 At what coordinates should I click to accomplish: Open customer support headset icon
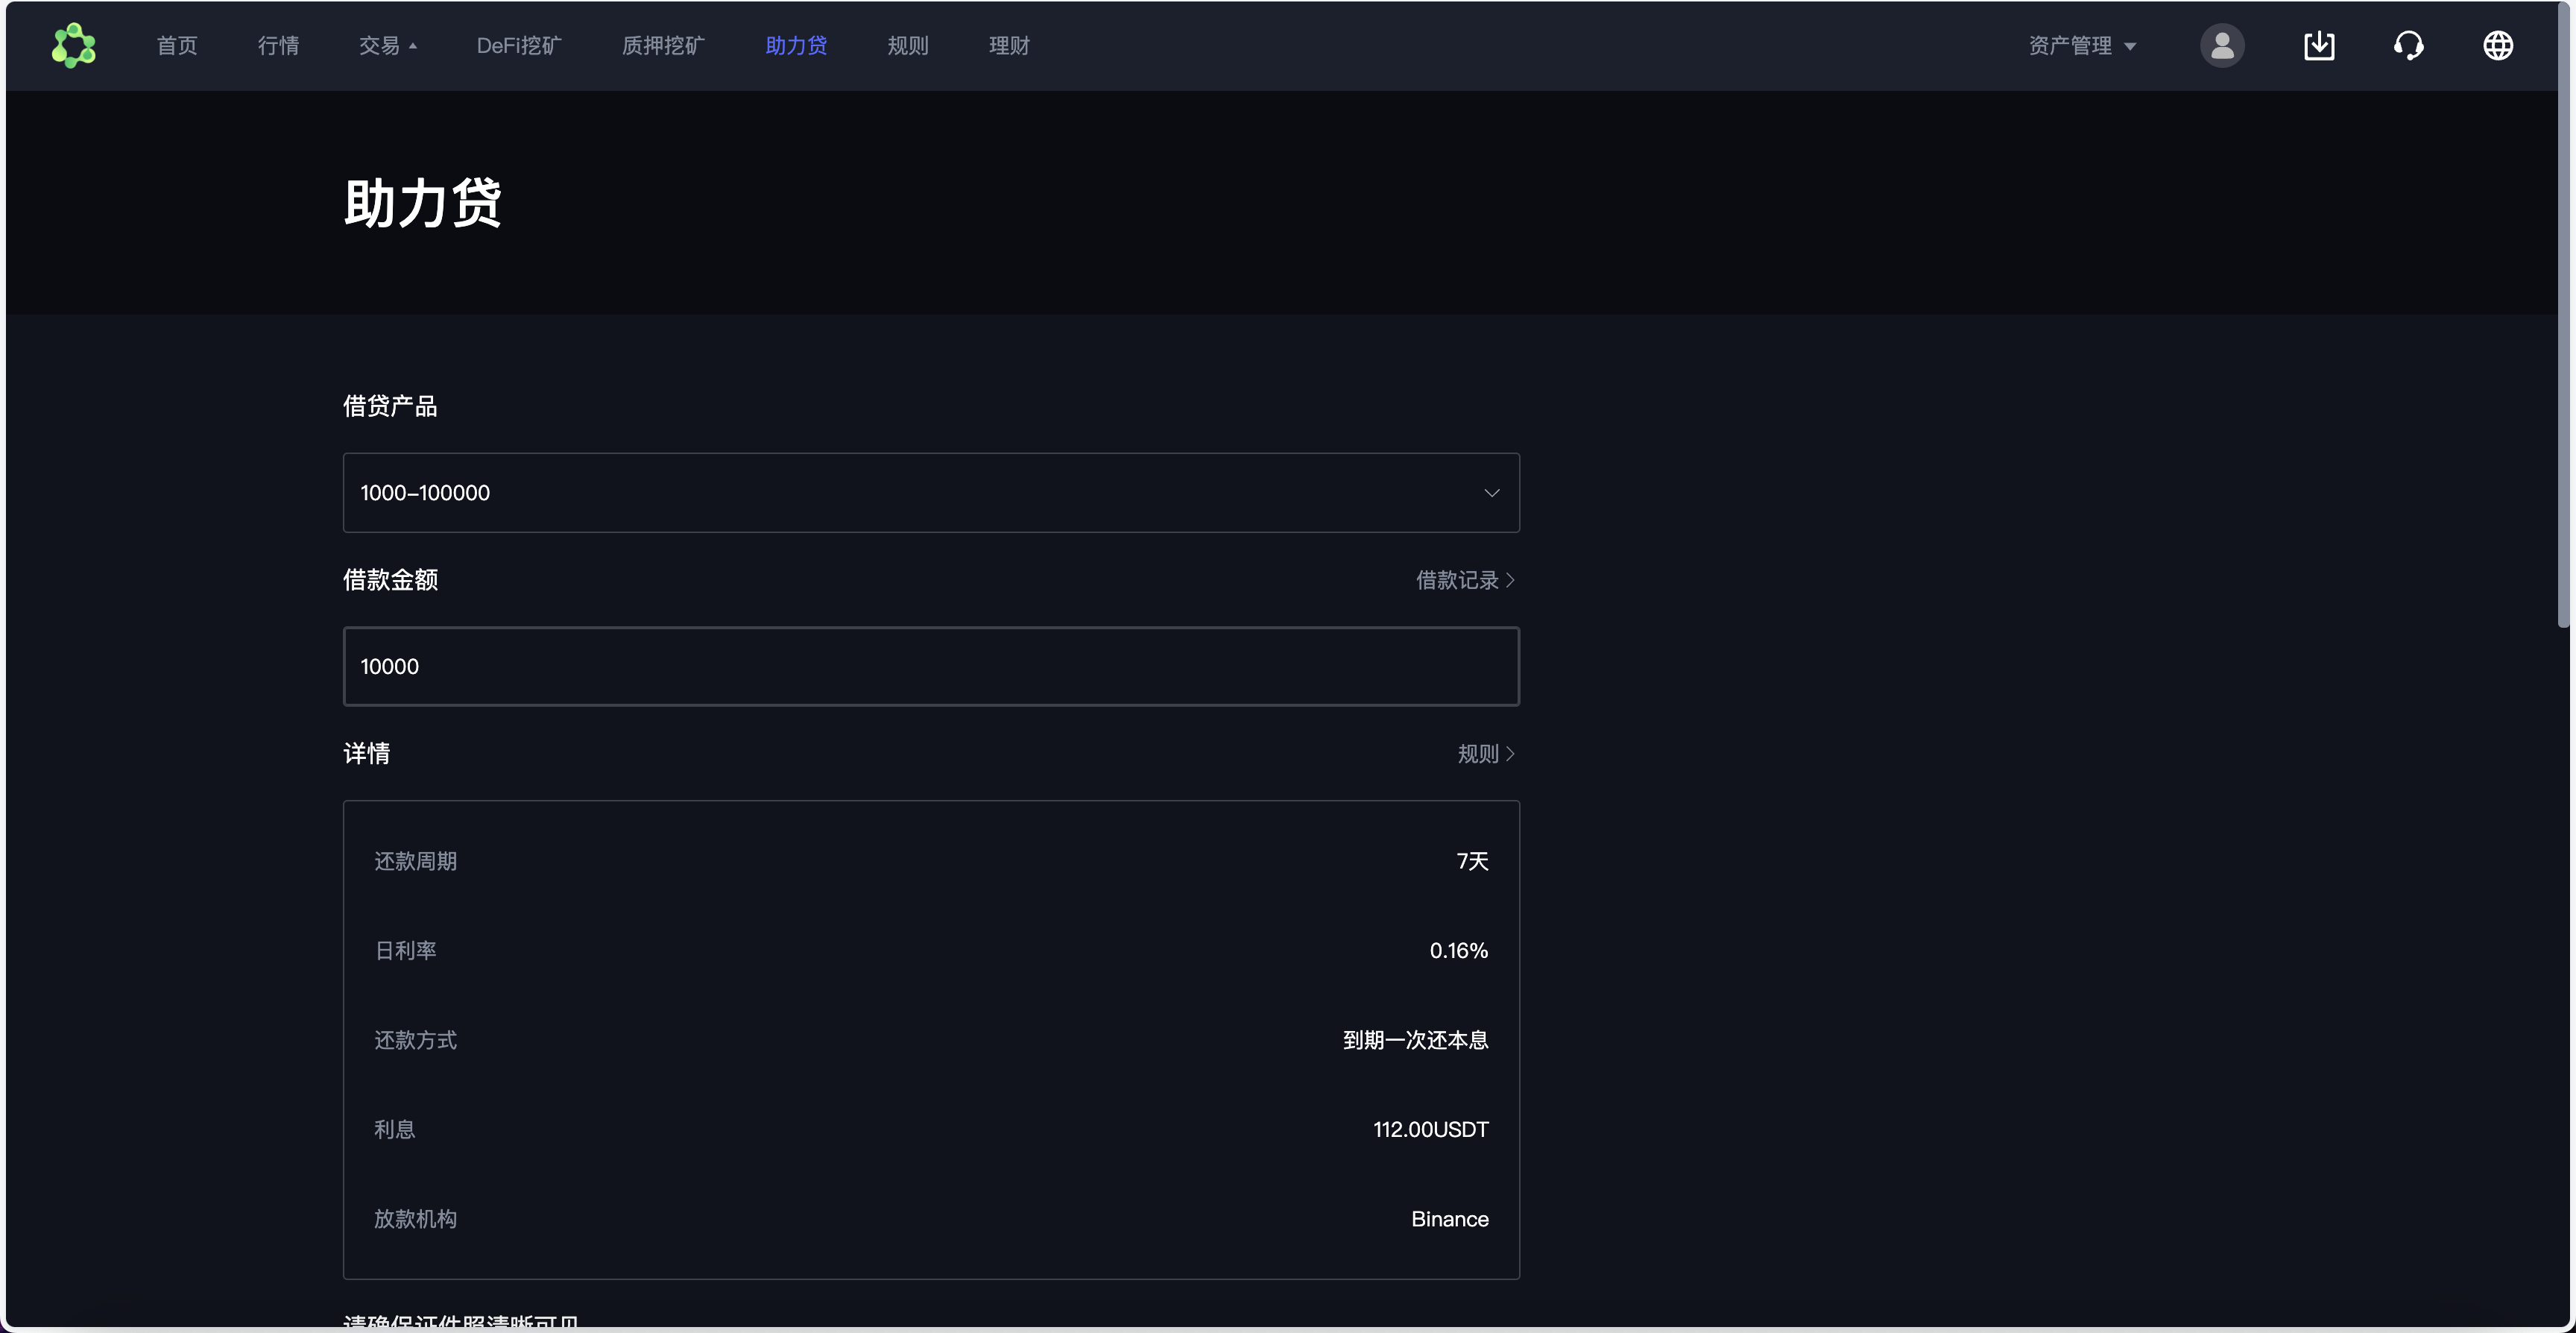2409,45
